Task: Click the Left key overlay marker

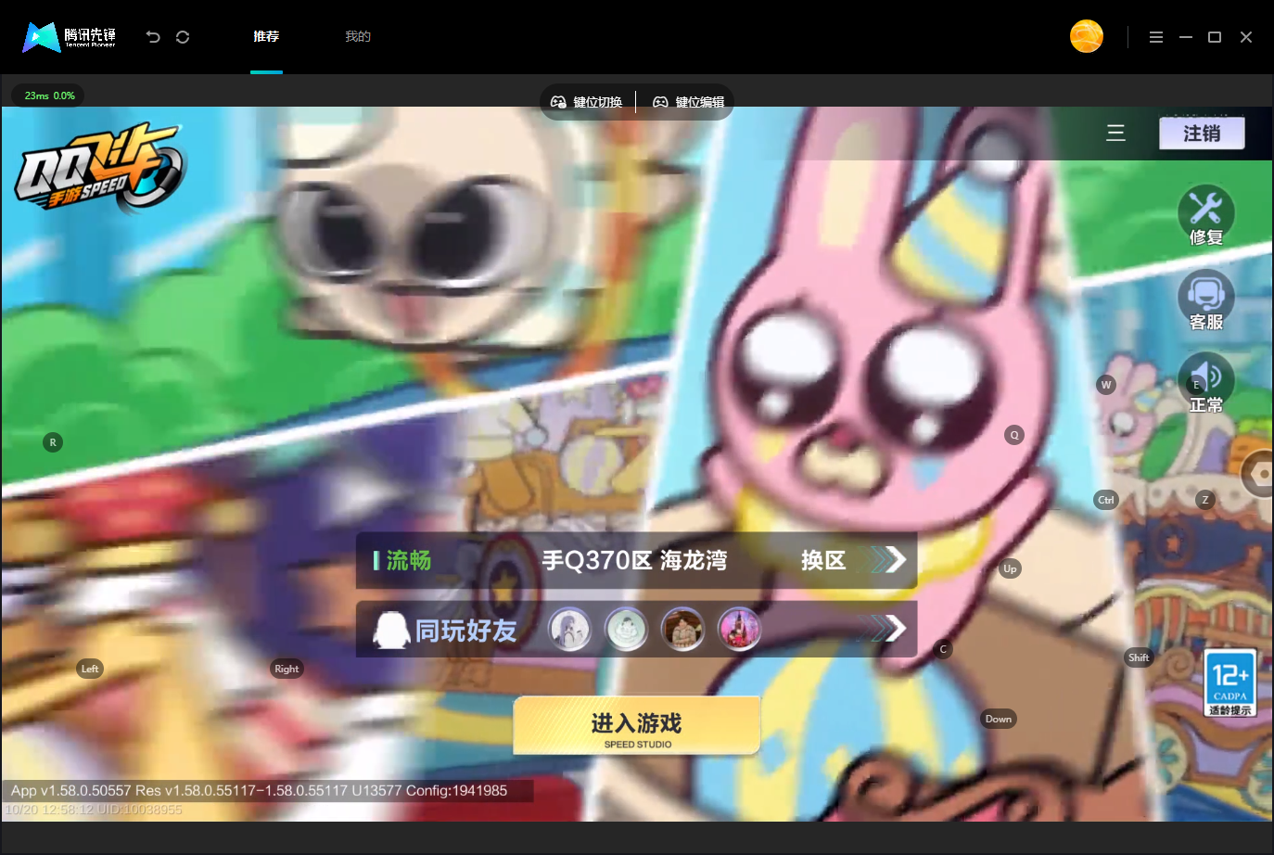Action: pyautogui.click(x=90, y=669)
